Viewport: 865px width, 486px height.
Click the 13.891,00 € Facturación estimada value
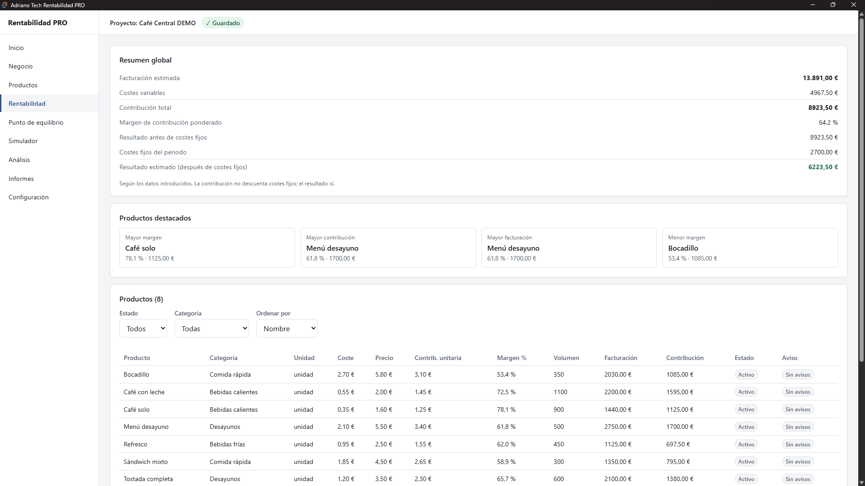(820, 78)
